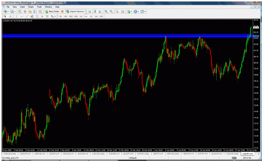Switch to the EURUSD,Daily chart tab
The image size is (262, 161).
point(10,153)
